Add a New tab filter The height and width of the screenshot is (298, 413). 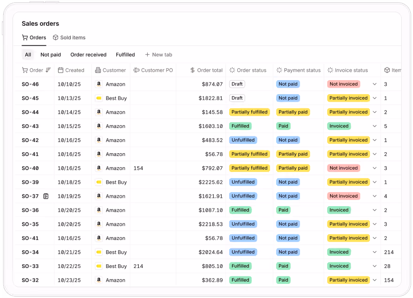pyautogui.click(x=158, y=54)
